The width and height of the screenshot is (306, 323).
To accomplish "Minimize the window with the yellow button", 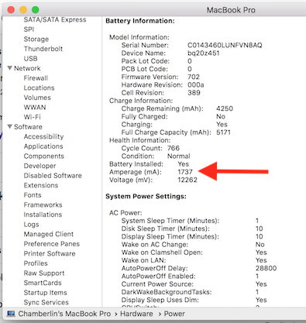I will click(x=23, y=10).
